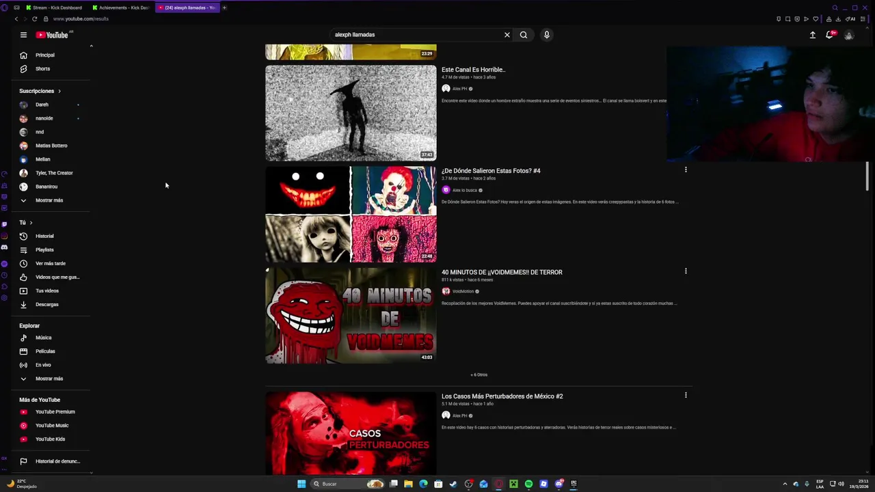
Task: Reload the page in browser toolbar
Action: 34,18
